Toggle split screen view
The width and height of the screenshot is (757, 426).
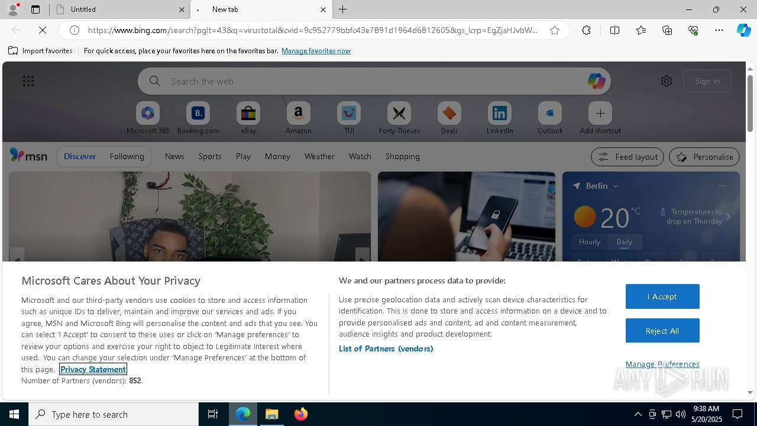coord(614,30)
